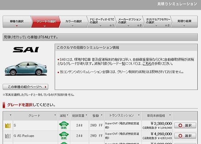Sort by the トランスミッション column arrow

(x=139, y=115)
